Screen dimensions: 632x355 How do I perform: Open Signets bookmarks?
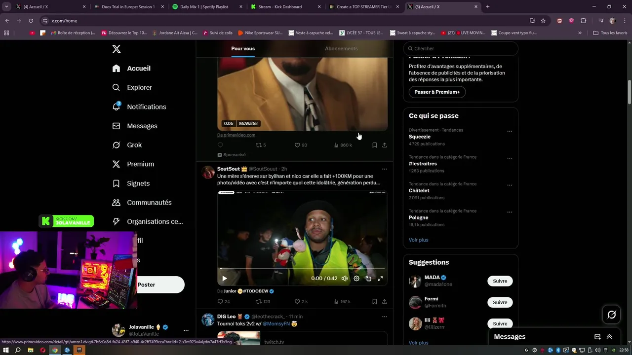pos(131,183)
